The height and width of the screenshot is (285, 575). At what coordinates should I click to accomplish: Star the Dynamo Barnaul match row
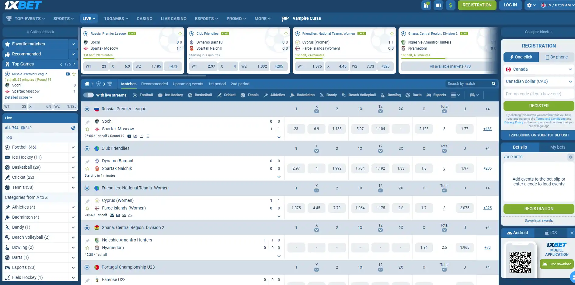pos(87,169)
